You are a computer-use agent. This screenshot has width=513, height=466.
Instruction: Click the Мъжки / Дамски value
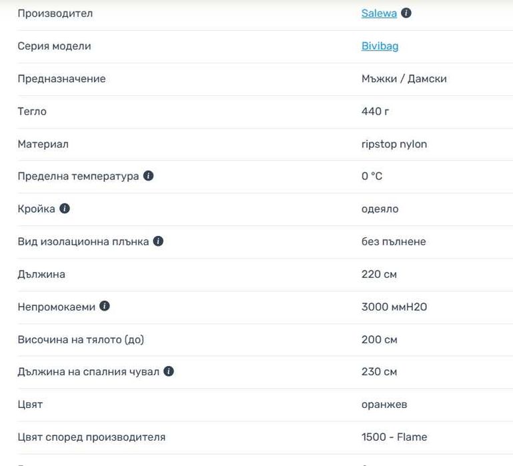coord(404,79)
